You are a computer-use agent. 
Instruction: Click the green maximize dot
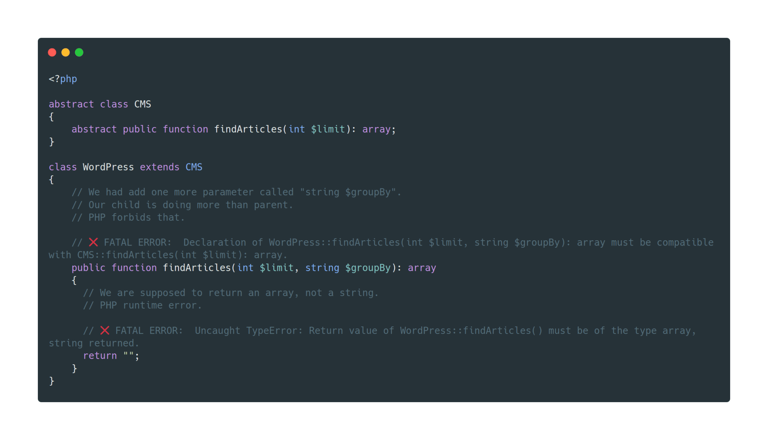coord(79,52)
